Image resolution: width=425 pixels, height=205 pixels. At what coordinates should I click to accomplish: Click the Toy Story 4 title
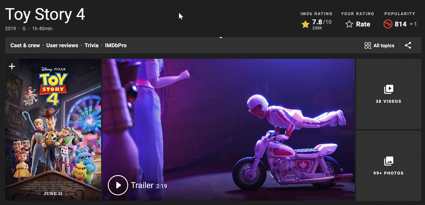point(45,14)
